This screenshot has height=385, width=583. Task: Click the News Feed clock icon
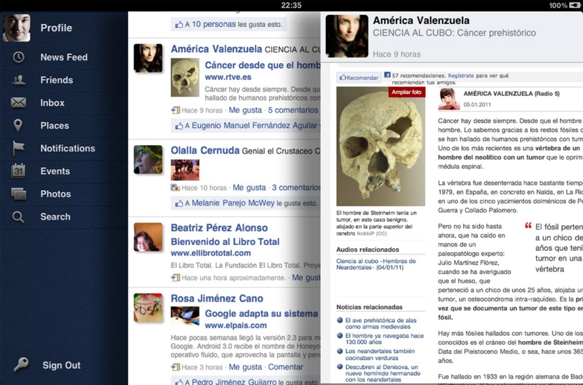[x=18, y=57]
